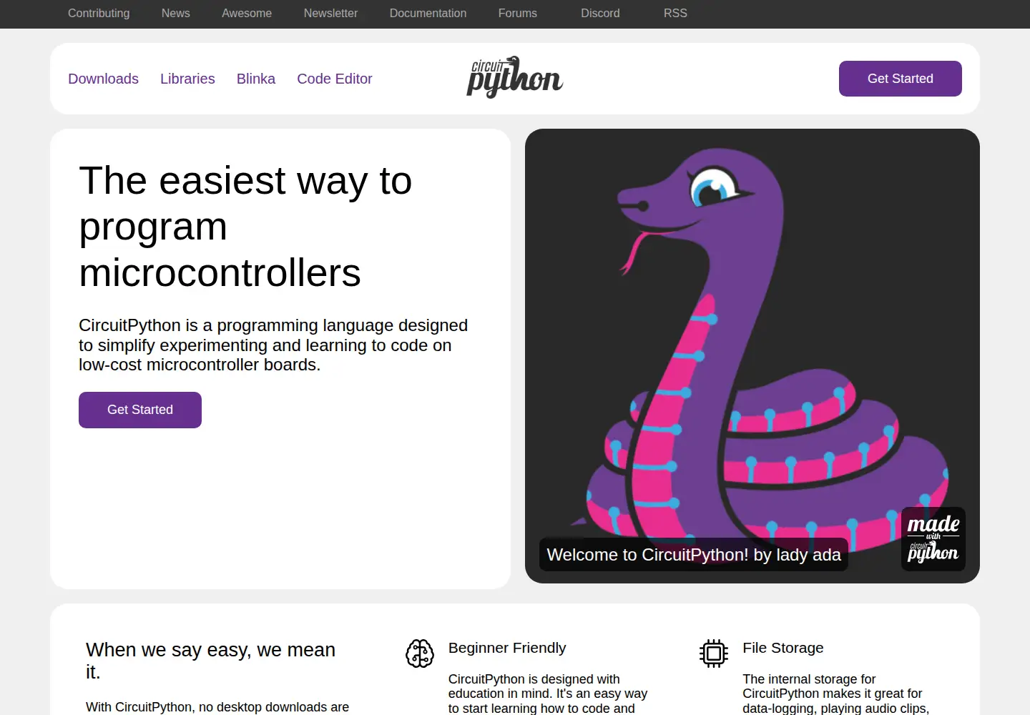Click the 'Beginner Friendly' heading
This screenshot has height=715, width=1030.
point(507,648)
